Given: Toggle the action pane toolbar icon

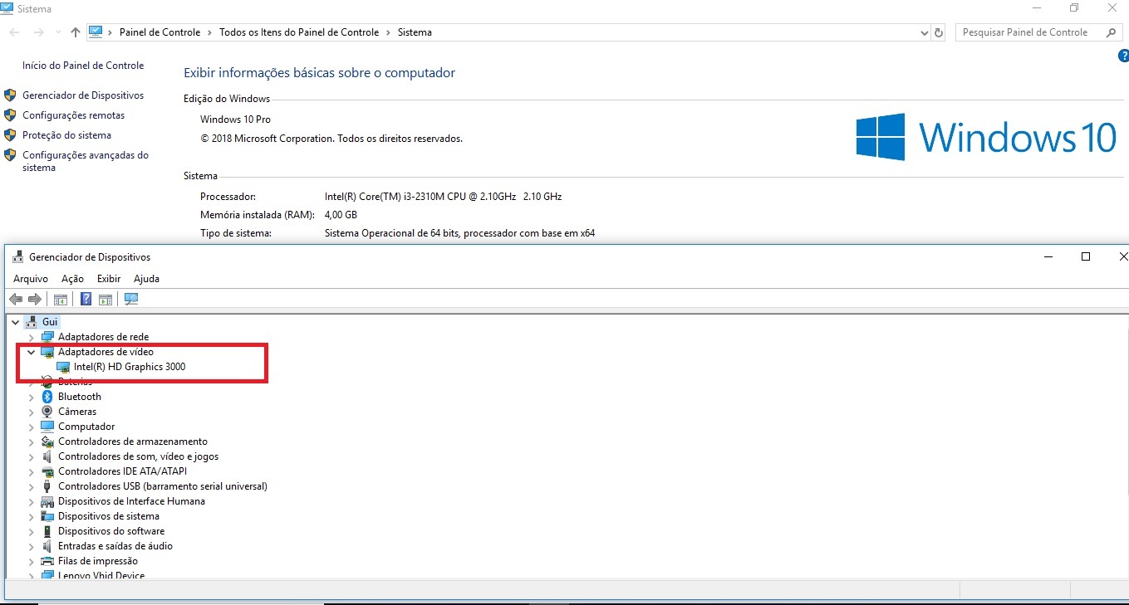Looking at the screenshot, I should (x=106, y=300).
